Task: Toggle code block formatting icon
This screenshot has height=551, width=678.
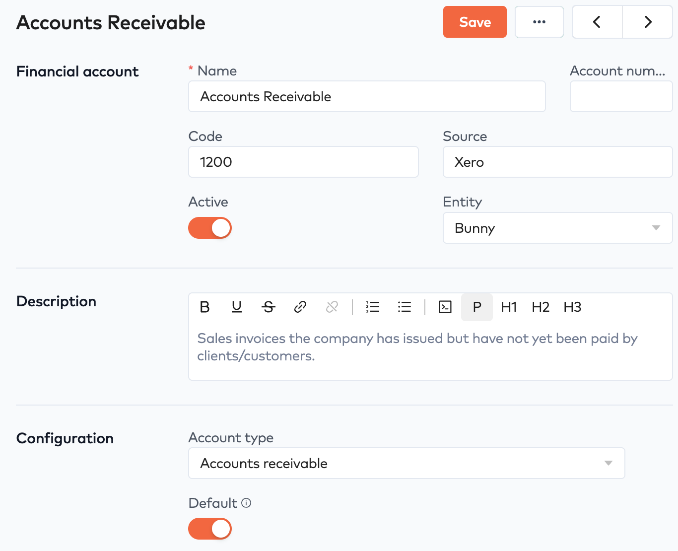Action: 445,307
